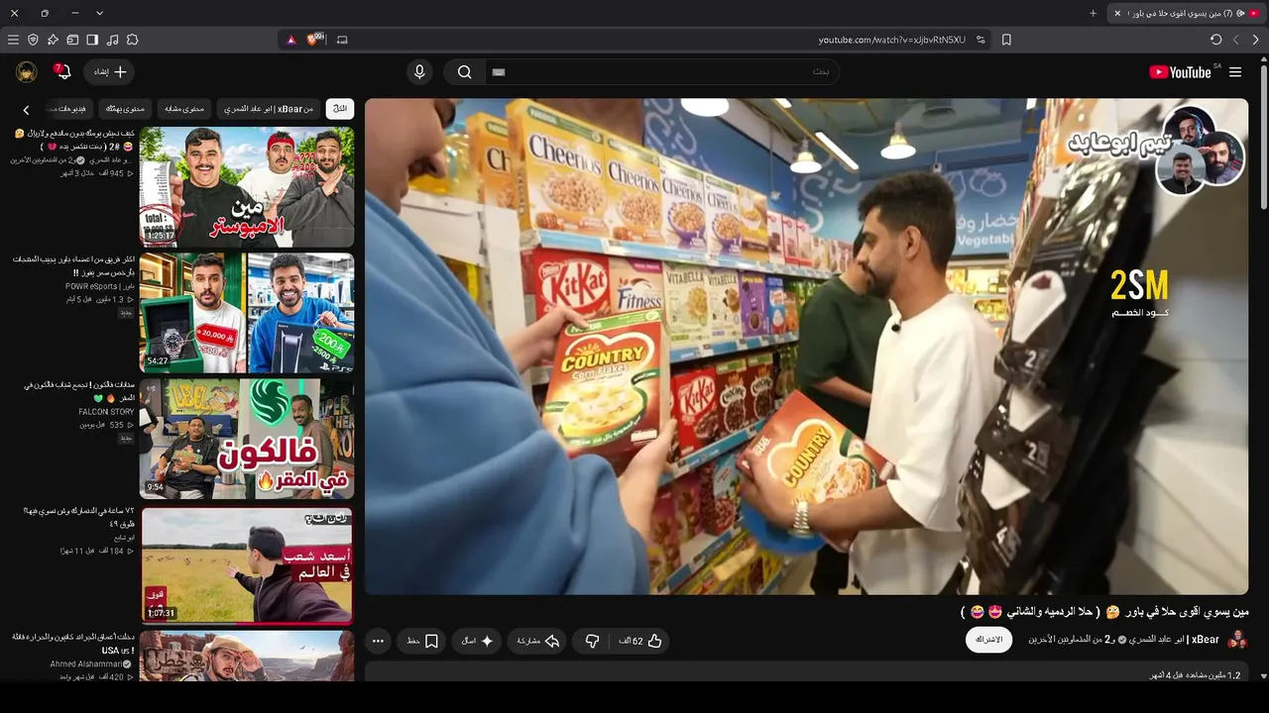
Task: Open Brave Shields panel in toolbar
Action: point(33,40)
